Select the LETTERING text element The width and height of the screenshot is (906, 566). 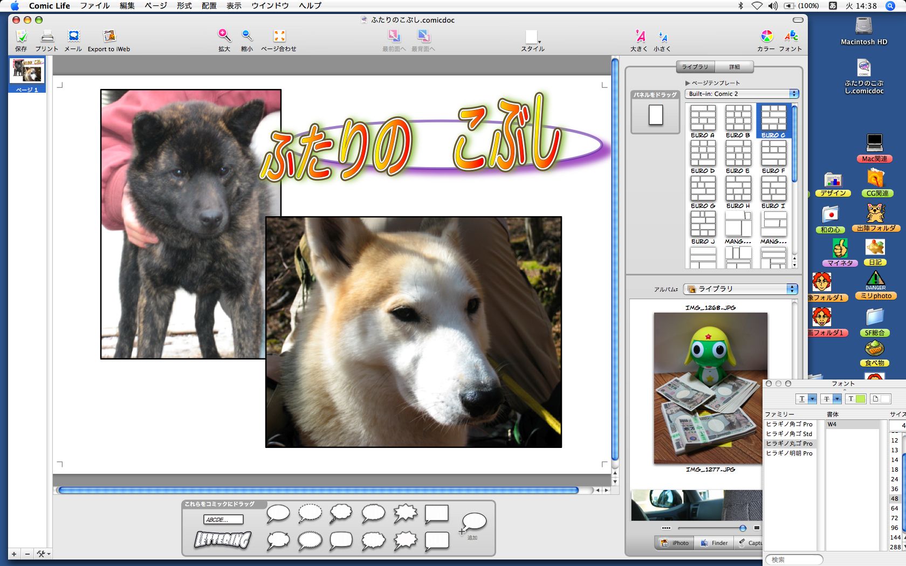(x=223, y=539)
